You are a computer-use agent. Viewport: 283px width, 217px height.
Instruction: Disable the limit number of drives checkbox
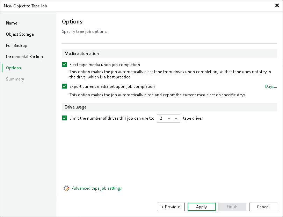click(64, 118)
